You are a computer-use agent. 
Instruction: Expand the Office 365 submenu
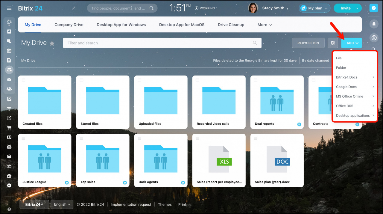(355, 106)
